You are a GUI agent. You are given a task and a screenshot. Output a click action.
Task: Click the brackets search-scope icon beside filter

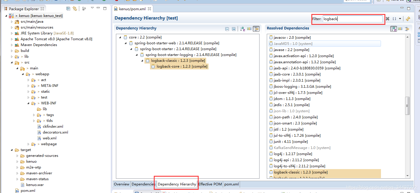[x=394, y=19]
